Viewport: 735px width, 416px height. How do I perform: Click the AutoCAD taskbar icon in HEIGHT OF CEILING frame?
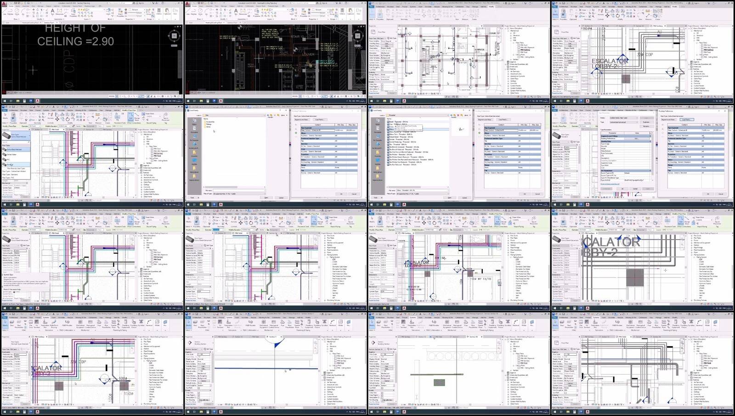tap(37, 101)
